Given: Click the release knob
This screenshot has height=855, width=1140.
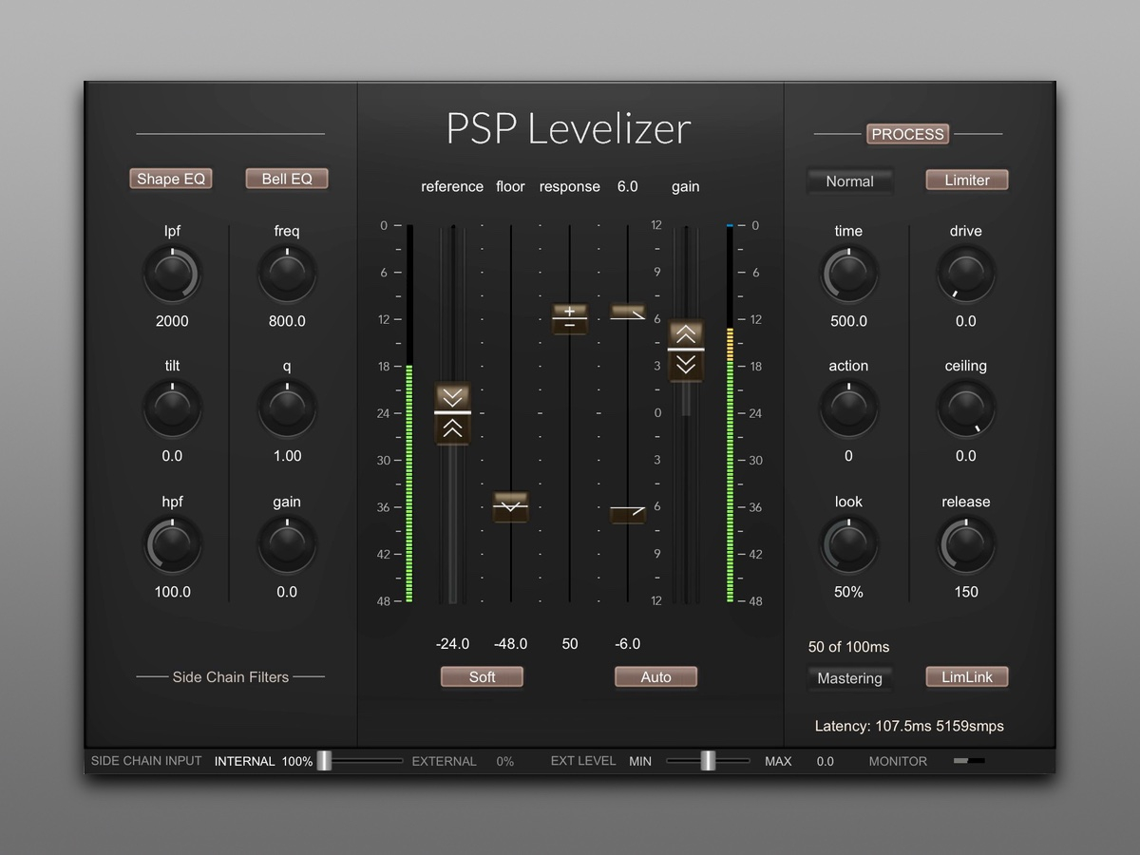Looking at the screenshot, I should (x=966, y=544).
